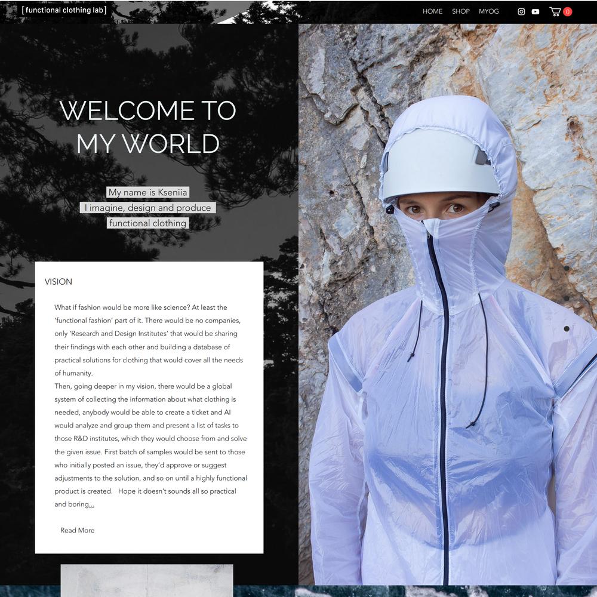This screenshot has height=597, width=597.
Task: Click the ellipsis link after 'and boring'
Action: point(91,504)
